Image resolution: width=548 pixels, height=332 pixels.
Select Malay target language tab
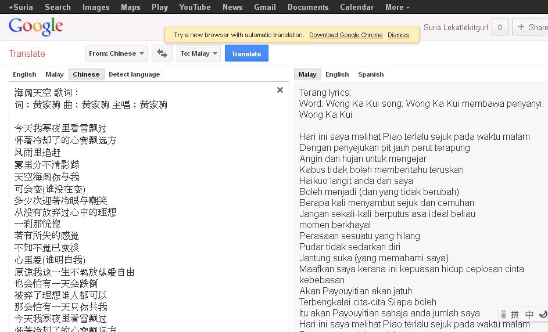(x=307, y=74)
